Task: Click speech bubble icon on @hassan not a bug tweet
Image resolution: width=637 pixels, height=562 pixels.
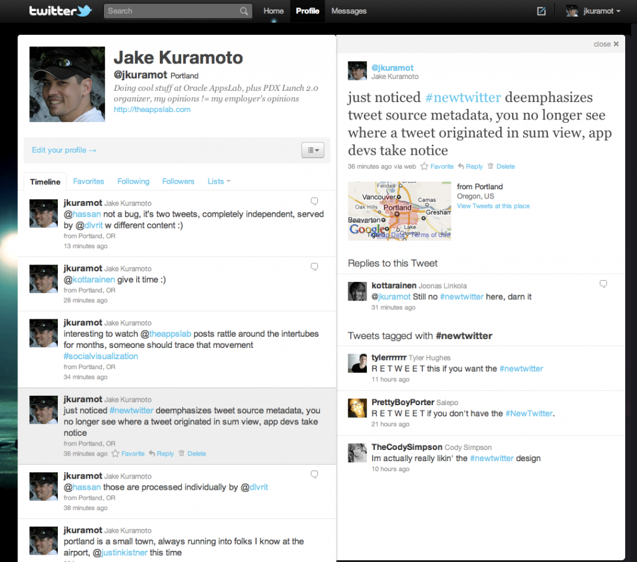Action: pos(314,201)
